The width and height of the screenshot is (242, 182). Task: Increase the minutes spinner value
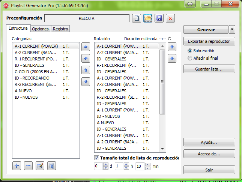point(148,164)
